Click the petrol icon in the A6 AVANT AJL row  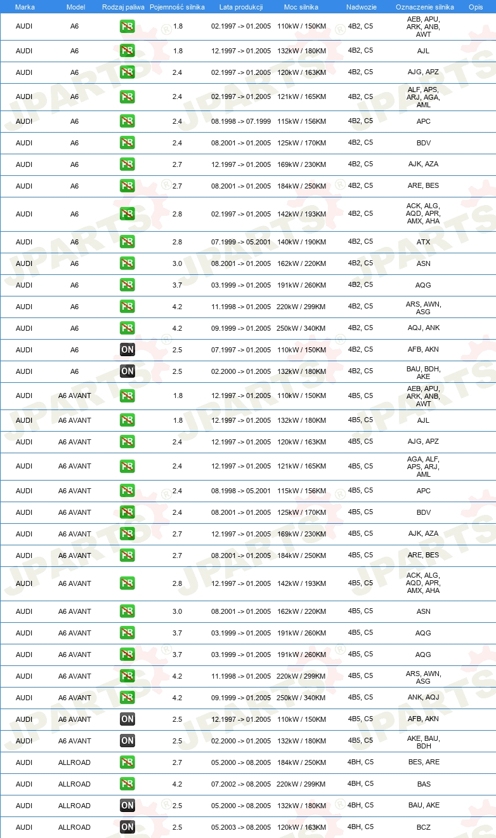point(127,420)
